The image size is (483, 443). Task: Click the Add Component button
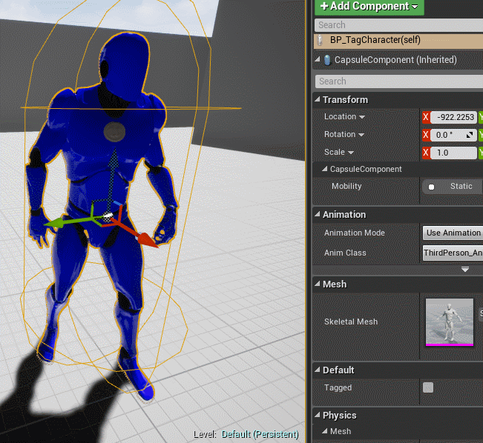(369, 7)
